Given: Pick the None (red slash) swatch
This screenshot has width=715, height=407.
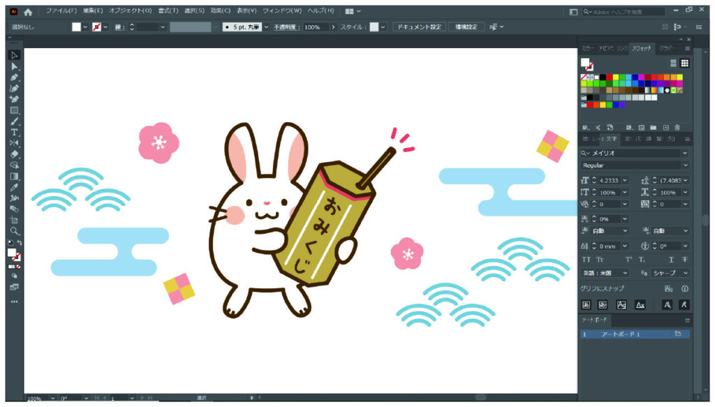Looking at the screenshot, I should [x=584, y=77].
